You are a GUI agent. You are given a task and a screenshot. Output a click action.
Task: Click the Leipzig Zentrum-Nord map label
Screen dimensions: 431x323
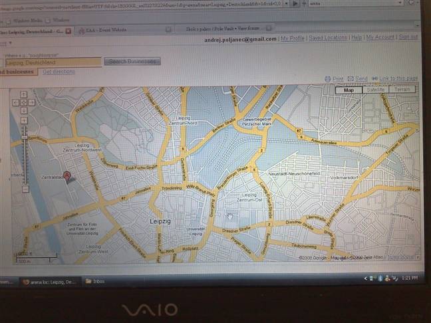[183, 120]
